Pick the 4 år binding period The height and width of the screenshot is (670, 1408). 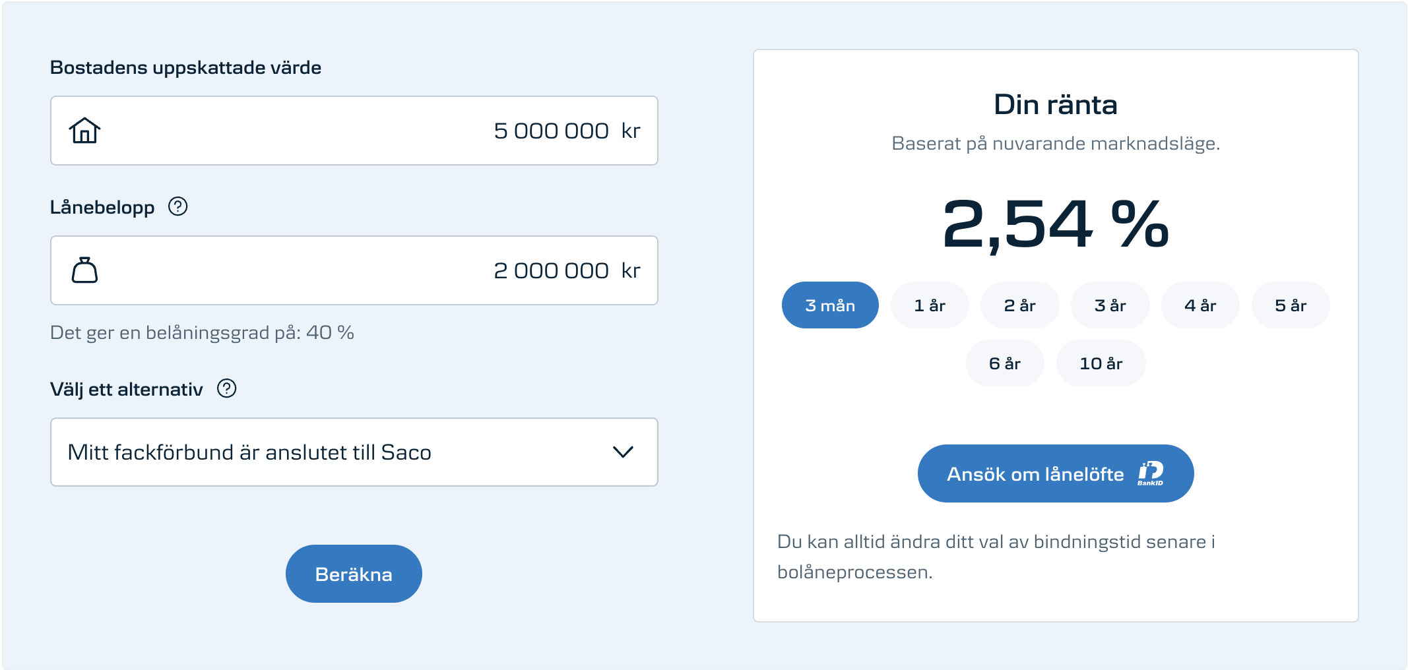pos(1200,305)
